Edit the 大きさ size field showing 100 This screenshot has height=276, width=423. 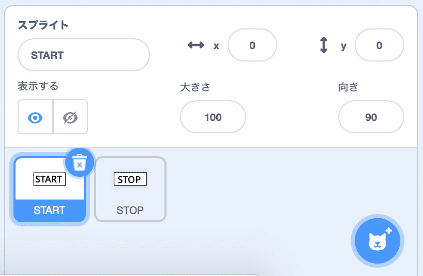pyautogui.click(x=213, y=117)
